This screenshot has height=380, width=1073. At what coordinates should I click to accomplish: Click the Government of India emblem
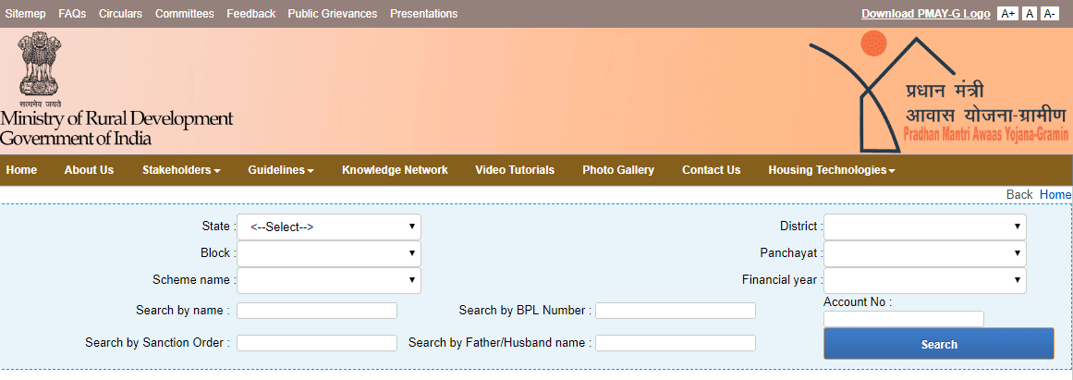click(39, 70)
